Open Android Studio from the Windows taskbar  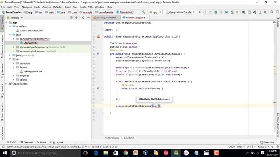tap(176, 153)
